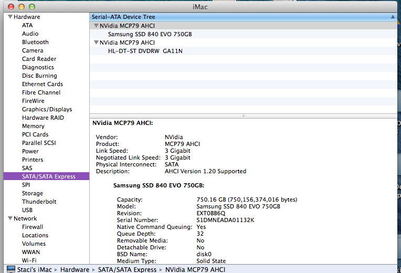Select PCI Cards in sidebar
The height and width of the screenshot is (273, 401).
35,134
